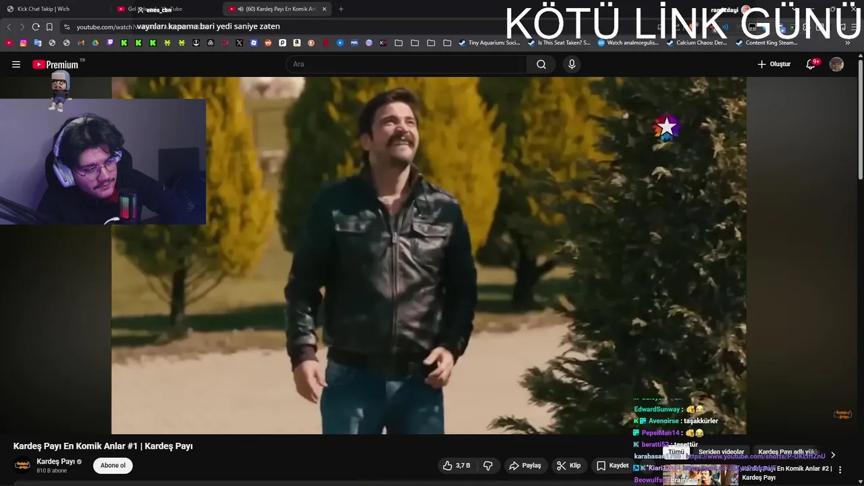The height and width of the screenshot is (486, 864).
Task: Open the Watch analmorgulis bookmark
Action: (628, 43)
